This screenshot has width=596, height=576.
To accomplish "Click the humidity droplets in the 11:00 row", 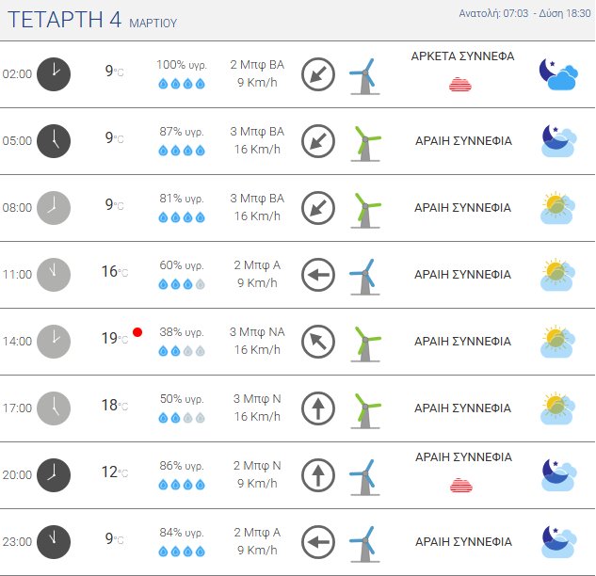I will (x=181, y=284).
